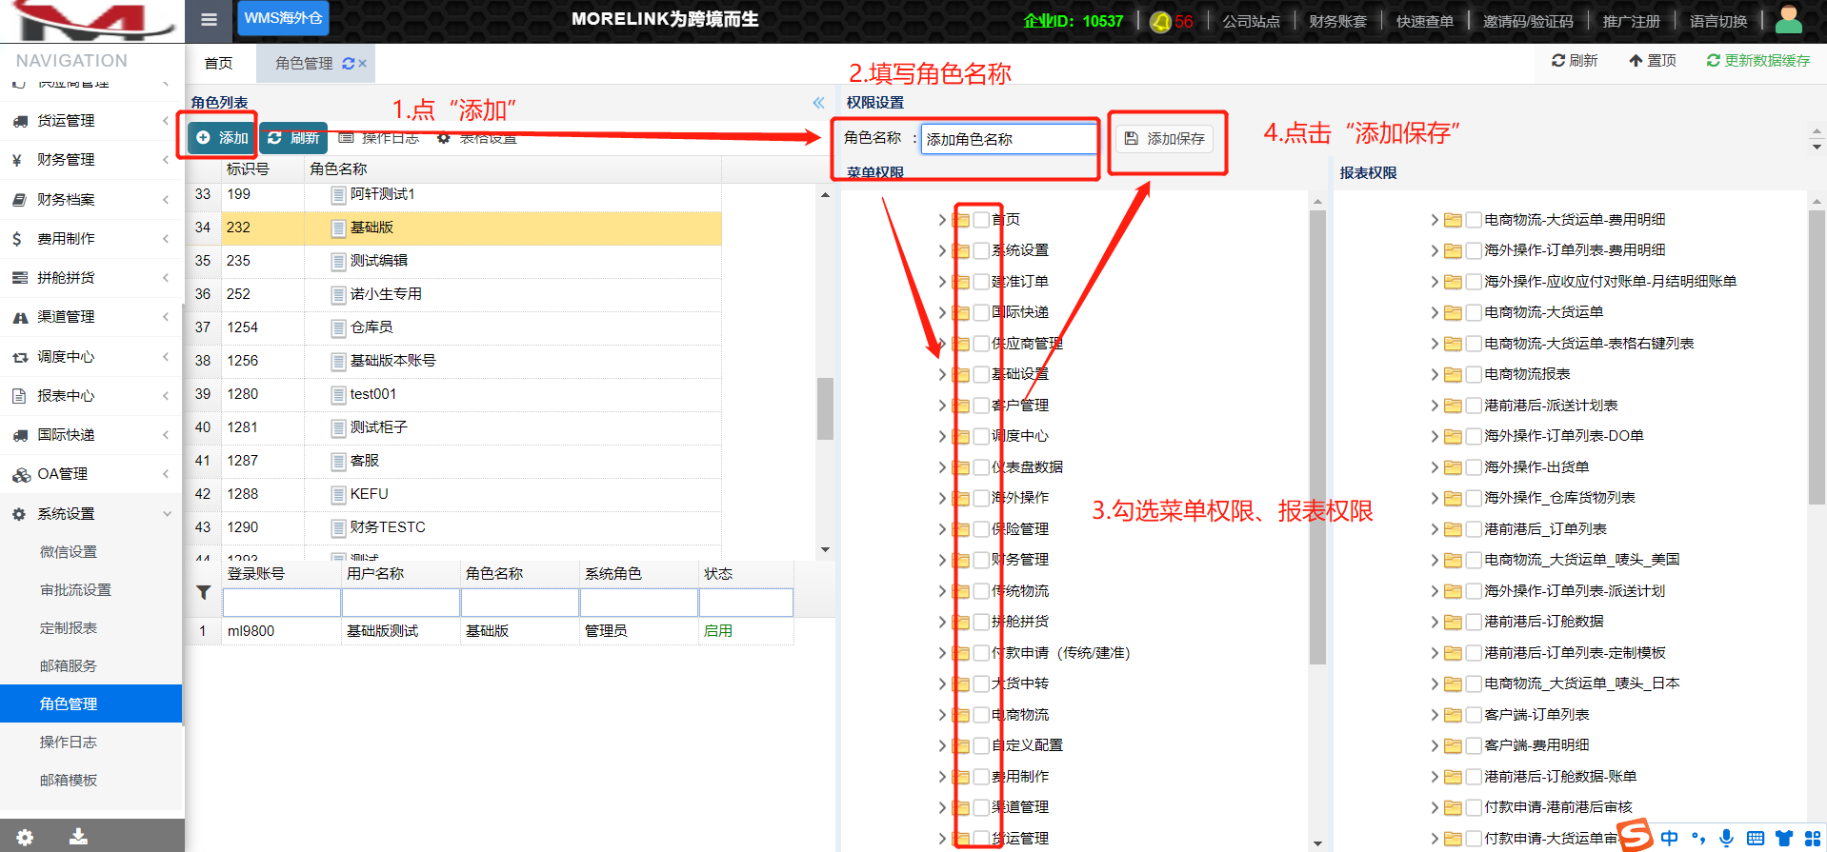Switch to the 首页 tab

(218, 63)
